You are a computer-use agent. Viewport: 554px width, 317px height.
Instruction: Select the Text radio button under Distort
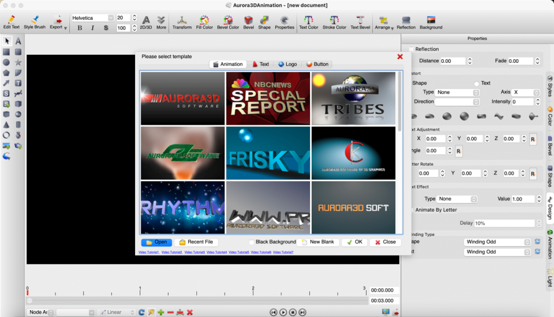(x=476, y=84)
